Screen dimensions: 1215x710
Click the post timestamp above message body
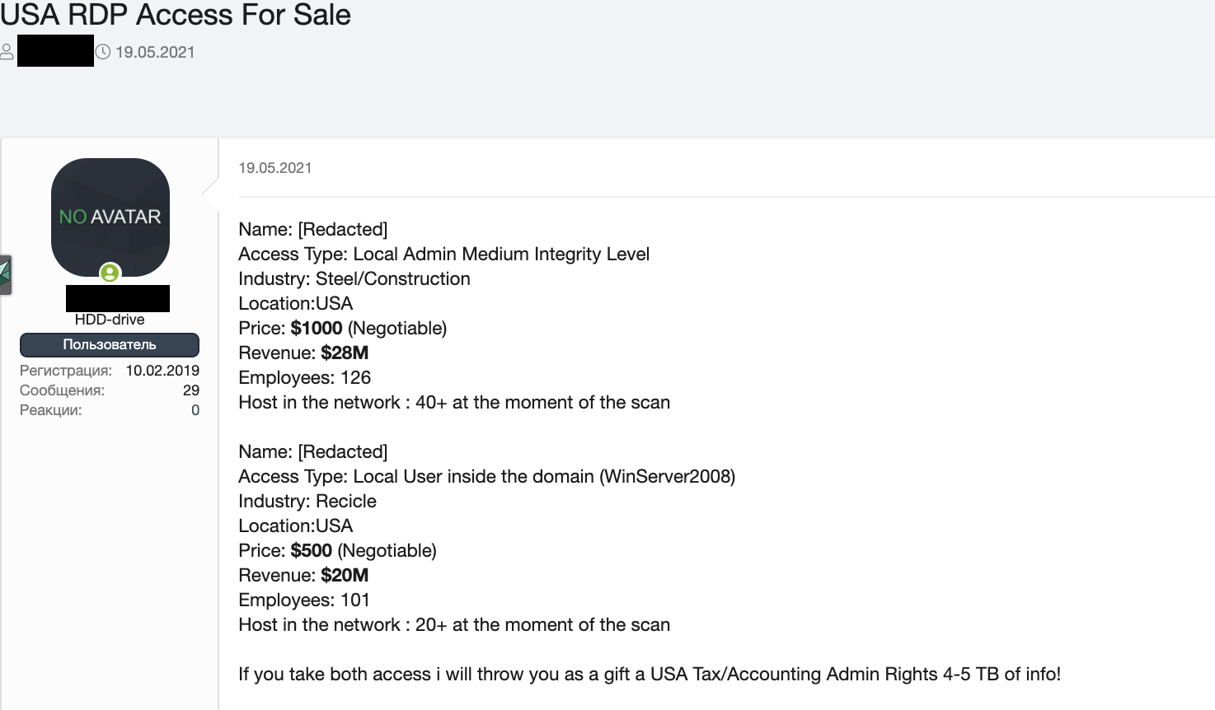click(x=275, y=168)
